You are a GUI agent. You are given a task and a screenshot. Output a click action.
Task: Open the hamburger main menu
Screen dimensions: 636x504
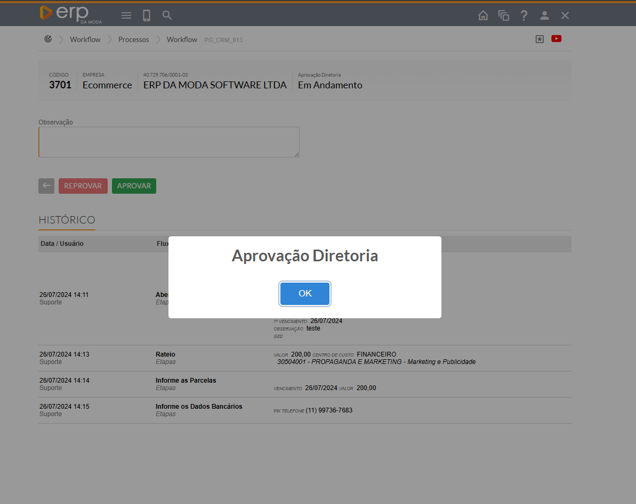pyautogui.click(x=126, y=15)
